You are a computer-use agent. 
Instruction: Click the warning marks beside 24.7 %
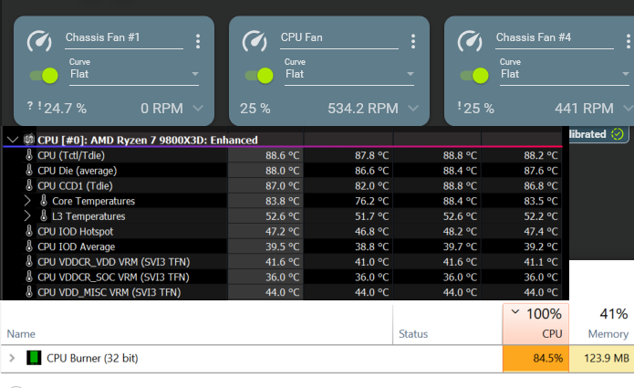(35, 106)
